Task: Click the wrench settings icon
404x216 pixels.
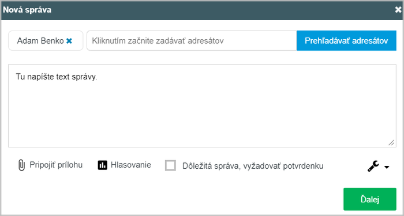Action: (373, 166)
